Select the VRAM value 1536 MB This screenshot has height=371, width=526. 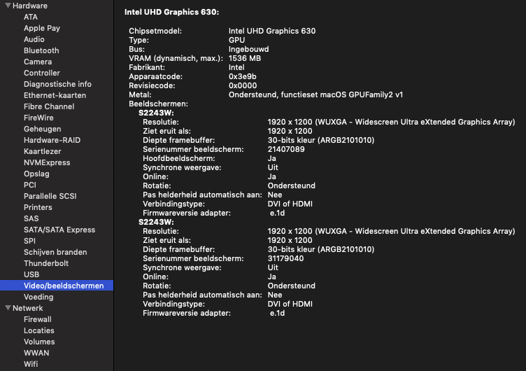tap(245, 58)
